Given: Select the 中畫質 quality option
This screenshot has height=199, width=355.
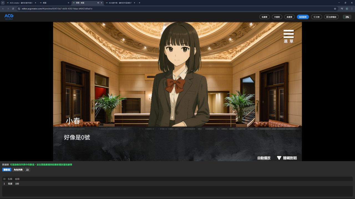Looking at the screenshot, I should (277, 17).
